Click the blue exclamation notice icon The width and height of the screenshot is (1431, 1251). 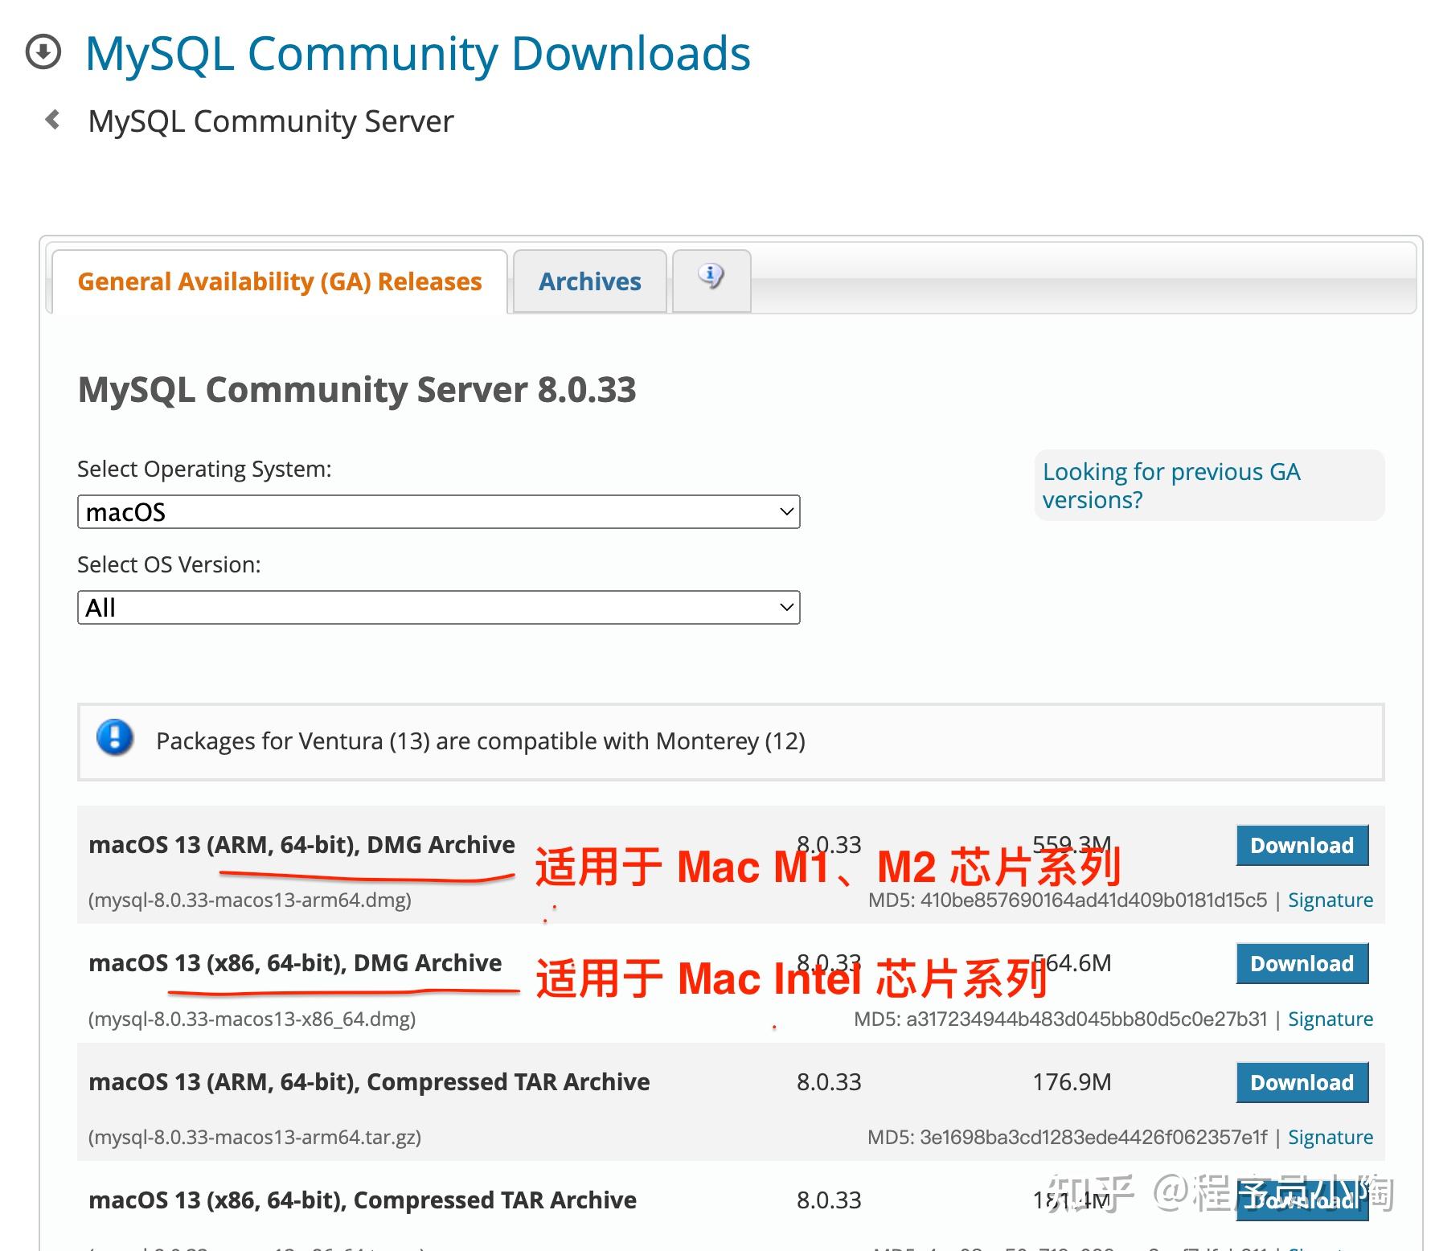(115, 737)
